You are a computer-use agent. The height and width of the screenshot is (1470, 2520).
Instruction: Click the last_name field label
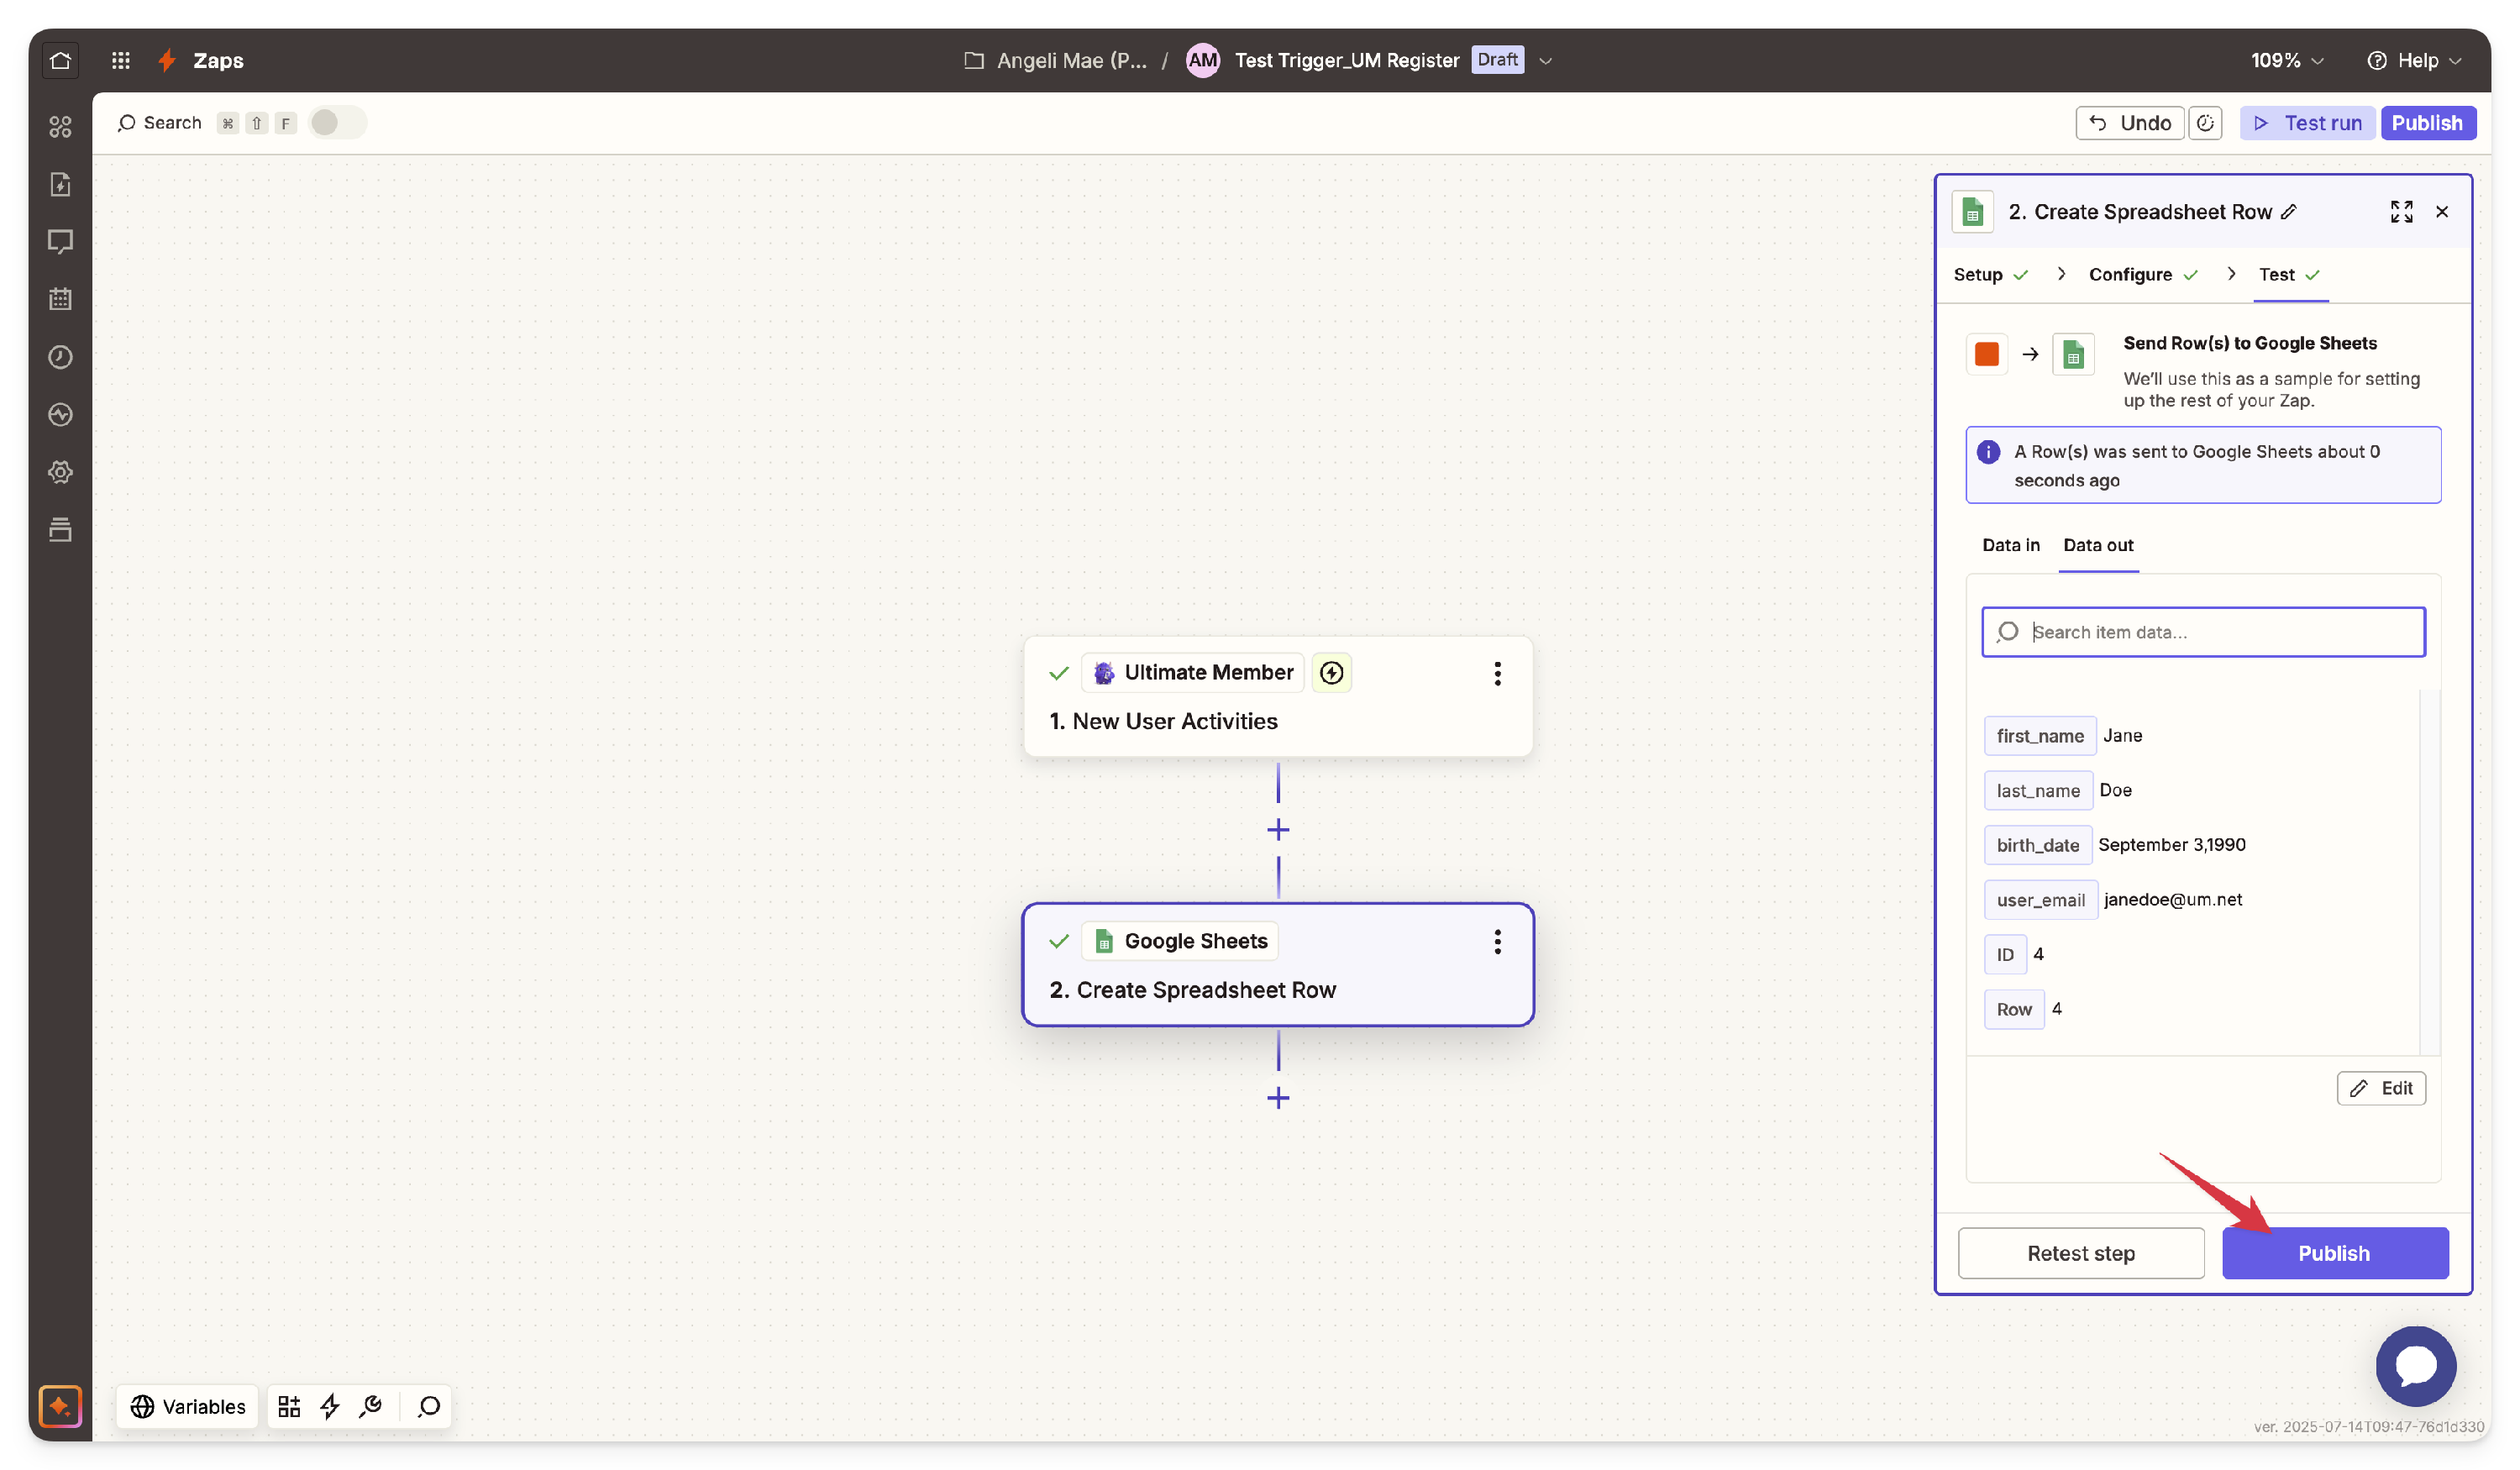click(2037, 791)
